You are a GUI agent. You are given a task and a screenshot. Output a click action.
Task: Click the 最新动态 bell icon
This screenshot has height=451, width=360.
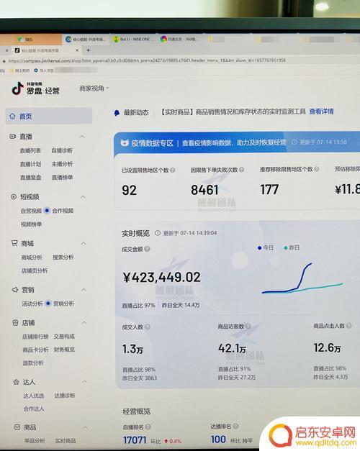117,113
